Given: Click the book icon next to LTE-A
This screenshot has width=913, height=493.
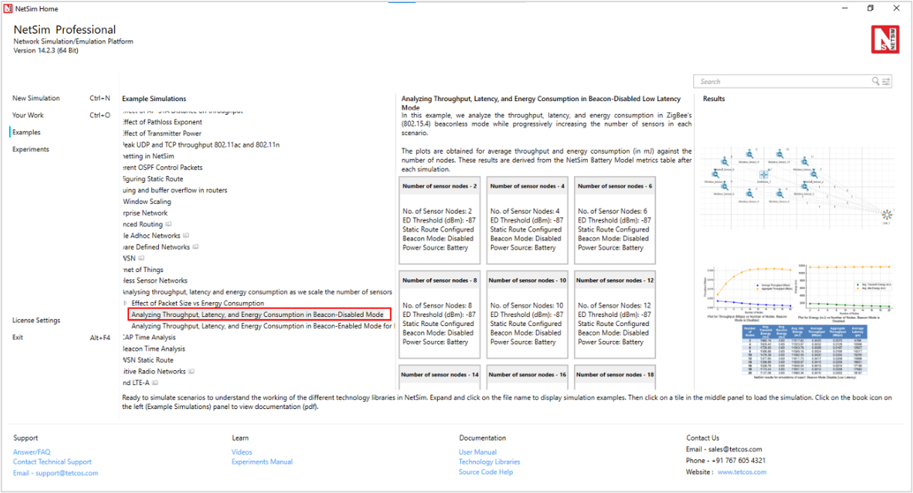Looking at the screenshot, I should 156,382.
